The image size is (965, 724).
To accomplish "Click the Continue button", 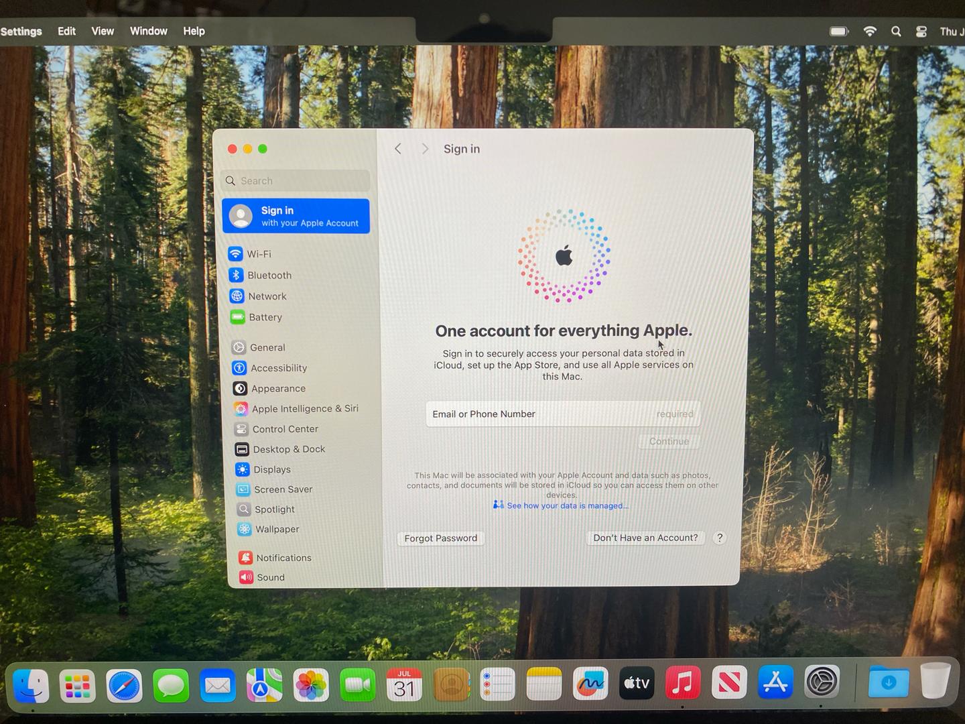I will click(669, 441).
